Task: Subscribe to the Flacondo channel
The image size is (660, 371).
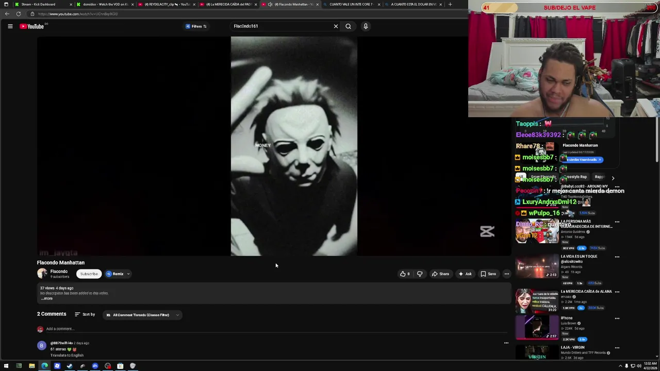Action: pos(89,274)
